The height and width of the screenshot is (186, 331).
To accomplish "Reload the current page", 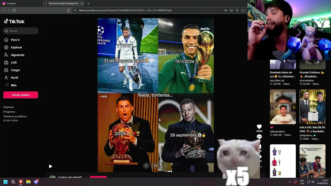I will [14, 10].
